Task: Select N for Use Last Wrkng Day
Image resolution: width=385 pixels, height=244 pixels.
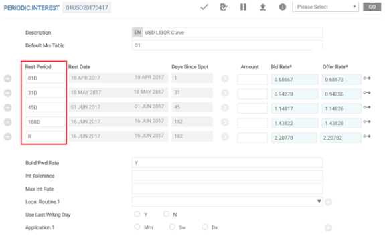Action: (167, 214)
